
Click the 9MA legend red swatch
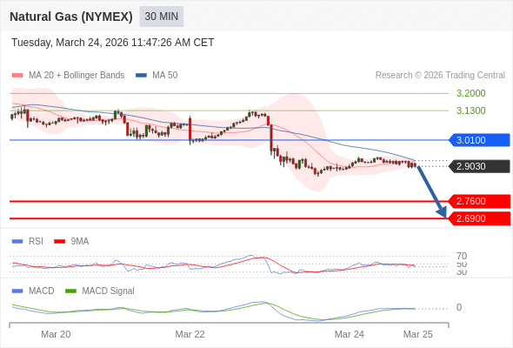(59, 242)
